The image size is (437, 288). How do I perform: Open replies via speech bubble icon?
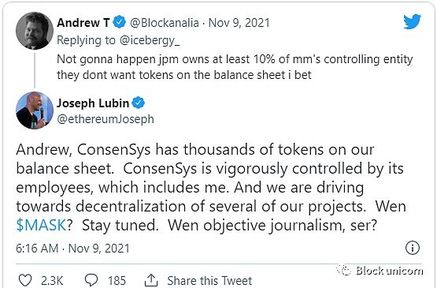(x=91, y=280)
